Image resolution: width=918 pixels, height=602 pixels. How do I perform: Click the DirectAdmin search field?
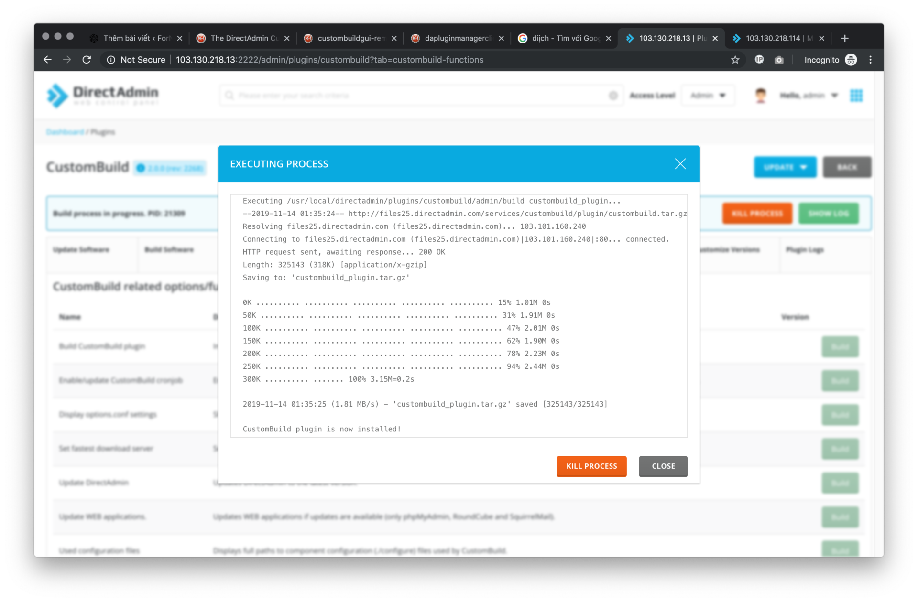[421, 96]
